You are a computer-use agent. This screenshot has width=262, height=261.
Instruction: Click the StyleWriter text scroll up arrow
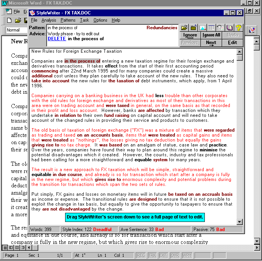(239, 52)
